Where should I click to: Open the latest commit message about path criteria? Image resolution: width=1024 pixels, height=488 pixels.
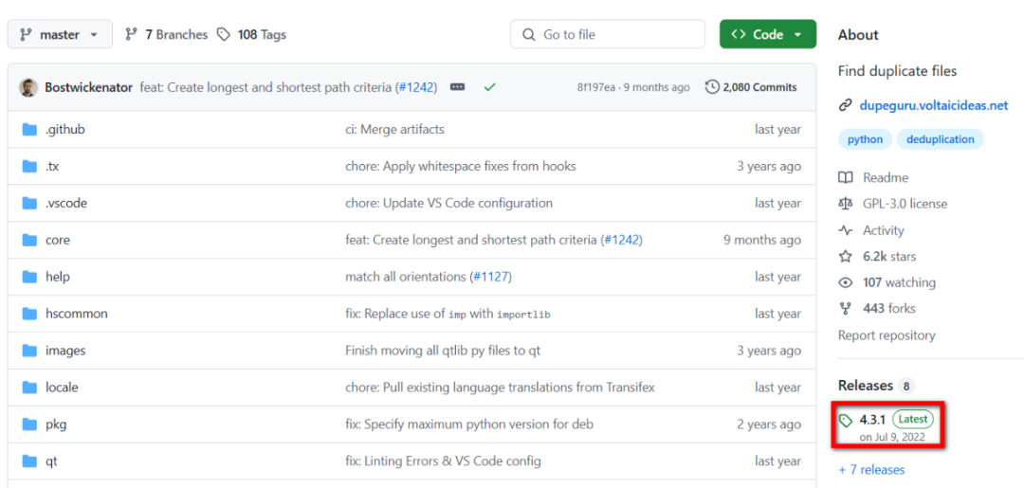(x=266, y=87)
